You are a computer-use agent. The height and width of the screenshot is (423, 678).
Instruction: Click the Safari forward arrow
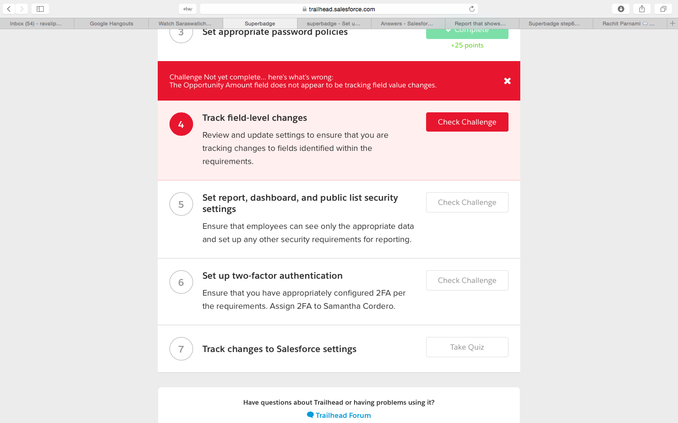pos(22,9)
